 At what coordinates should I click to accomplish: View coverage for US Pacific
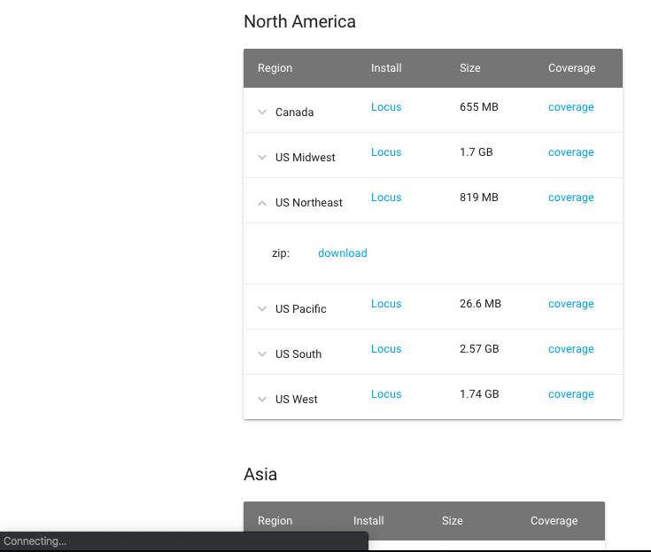(x=570, y=304)
